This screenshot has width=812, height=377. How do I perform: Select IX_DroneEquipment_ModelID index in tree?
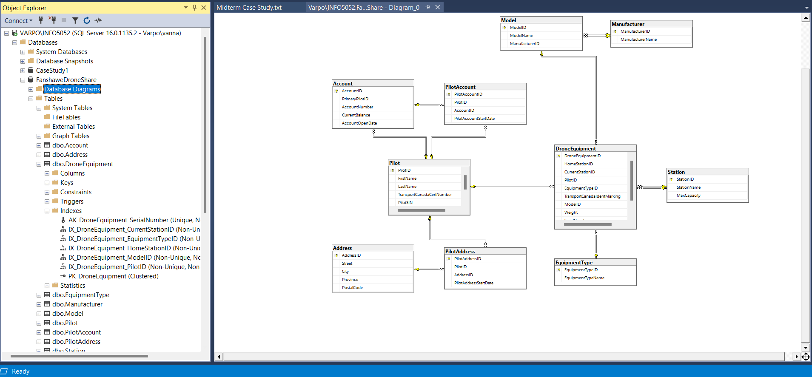pos(134,258)
